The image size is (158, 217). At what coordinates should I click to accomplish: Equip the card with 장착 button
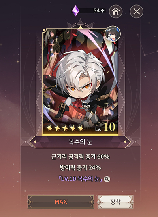(x=115, y=202)
